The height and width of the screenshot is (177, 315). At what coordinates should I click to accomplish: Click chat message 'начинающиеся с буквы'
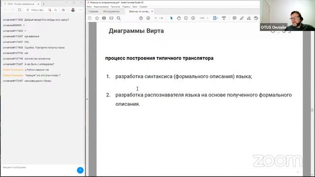tap(38, 81)
